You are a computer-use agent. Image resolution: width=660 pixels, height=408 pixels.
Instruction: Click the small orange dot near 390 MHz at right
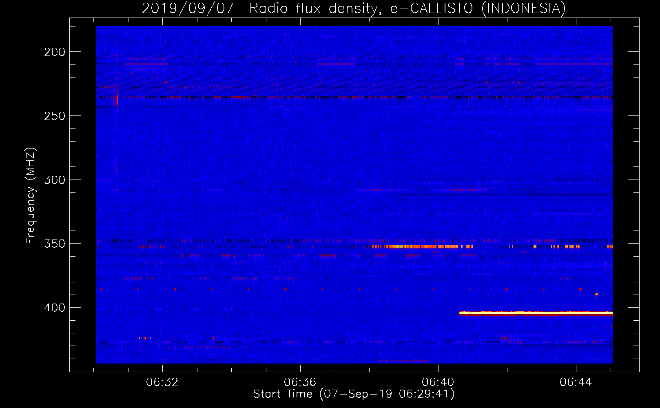coord(596,294)
